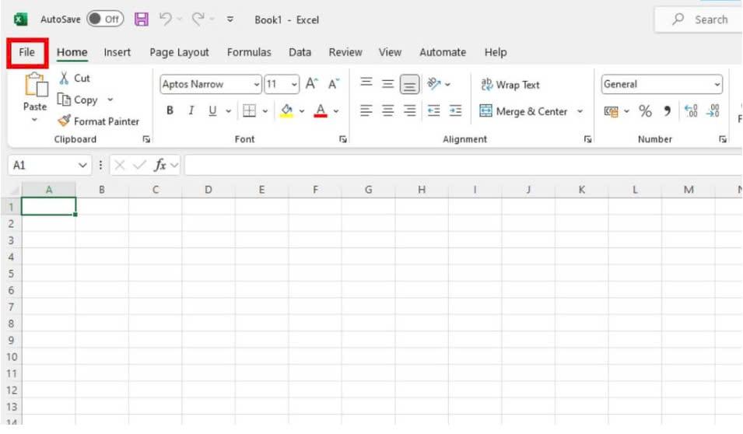Open Merge & Center dropdown arrow
The image size is (743, 434).
(x=580, y=111)
